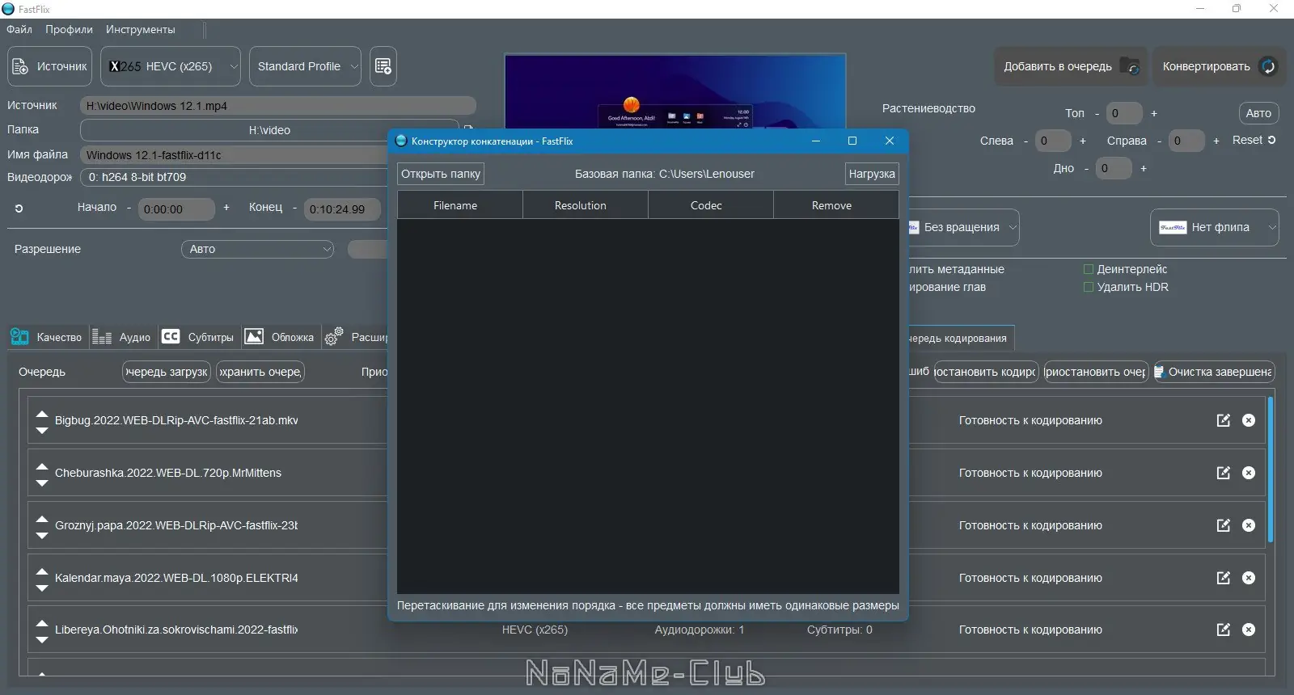
Task: Click the top crop value field
Action: click(x=1124, y=113)
